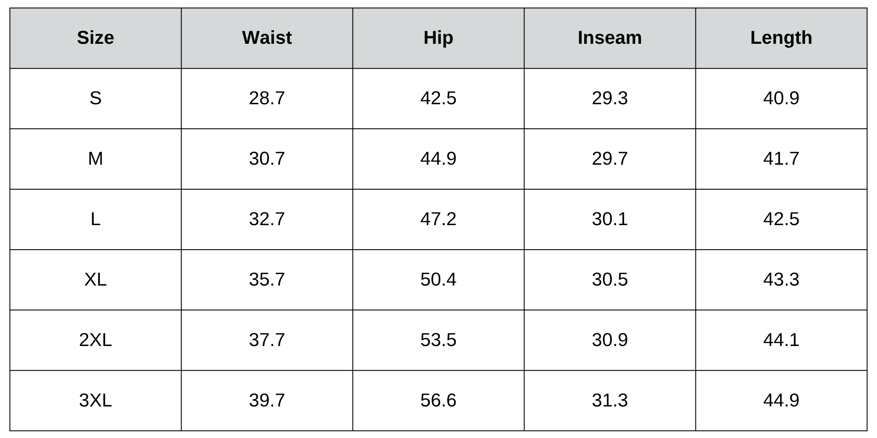Select the S size cell
This screenshot has width=877, height=438.
pyautogui.click(x=96, y=98)
